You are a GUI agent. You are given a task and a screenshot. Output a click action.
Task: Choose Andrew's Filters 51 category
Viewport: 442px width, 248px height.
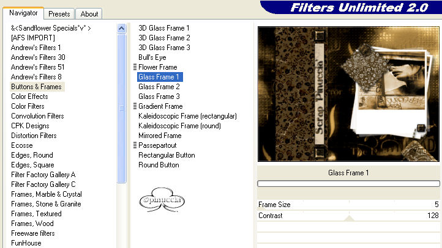37,67
